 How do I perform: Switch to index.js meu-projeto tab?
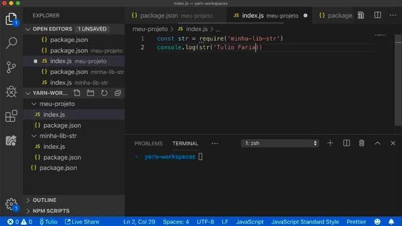(x=269, y=16)
